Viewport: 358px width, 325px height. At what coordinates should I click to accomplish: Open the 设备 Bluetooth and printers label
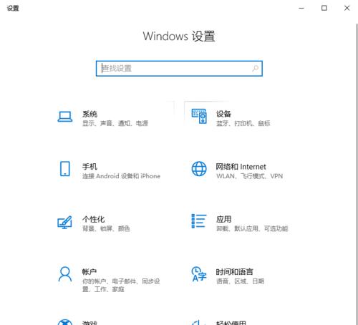pos(243,123)
